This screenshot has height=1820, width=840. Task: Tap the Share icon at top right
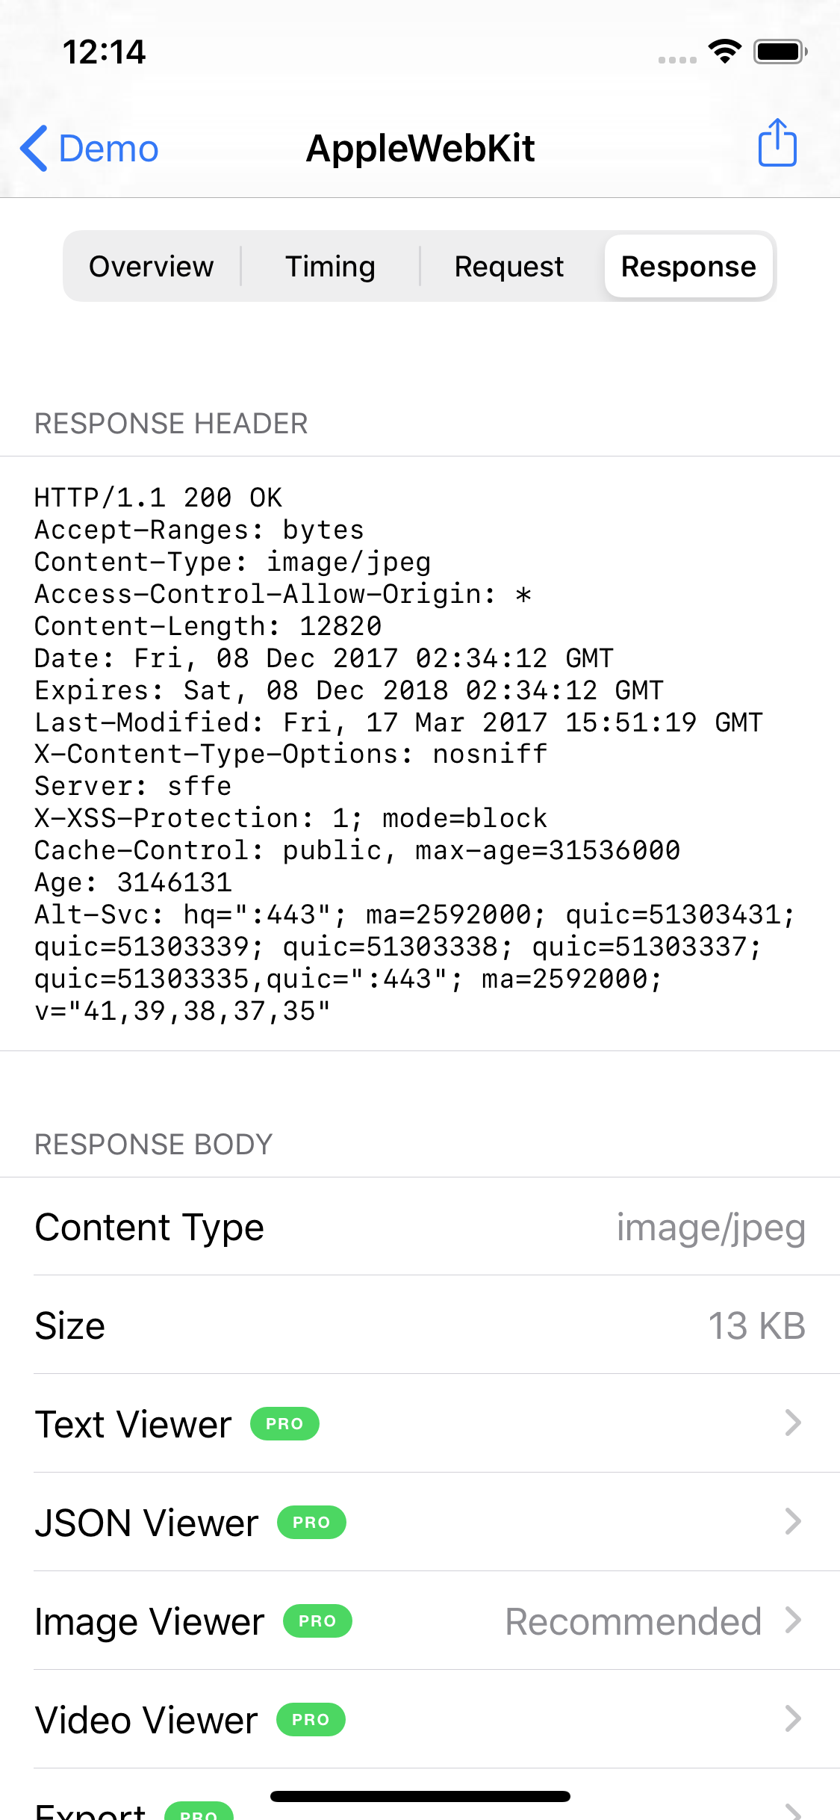coord(777,143)
